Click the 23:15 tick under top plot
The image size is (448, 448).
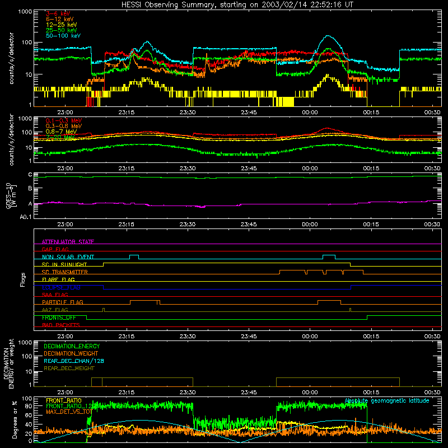tap(127, 113)
